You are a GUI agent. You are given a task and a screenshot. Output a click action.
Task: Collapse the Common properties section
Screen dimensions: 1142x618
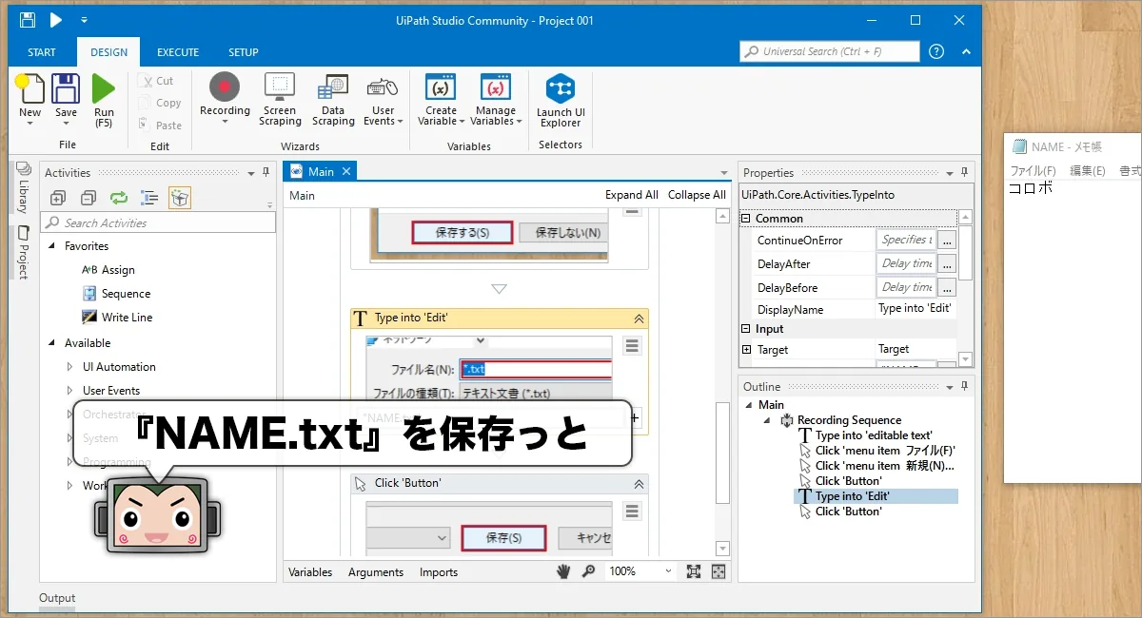(747, 219)
